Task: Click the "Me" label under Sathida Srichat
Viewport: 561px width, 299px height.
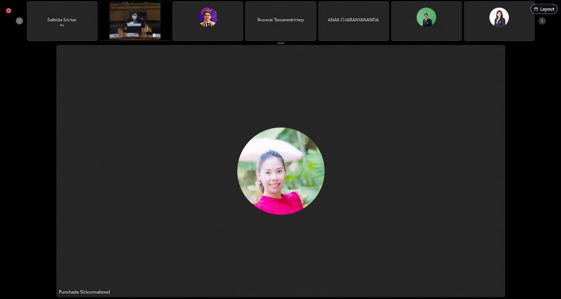Action: pos(62,25)
